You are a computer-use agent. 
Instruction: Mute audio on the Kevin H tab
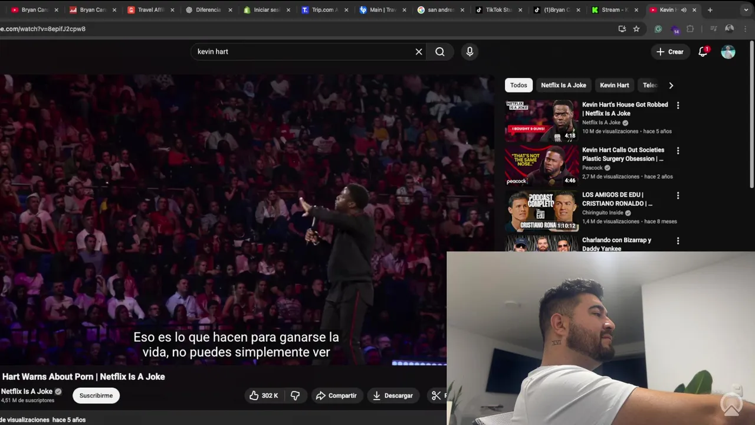pos(684,10)
